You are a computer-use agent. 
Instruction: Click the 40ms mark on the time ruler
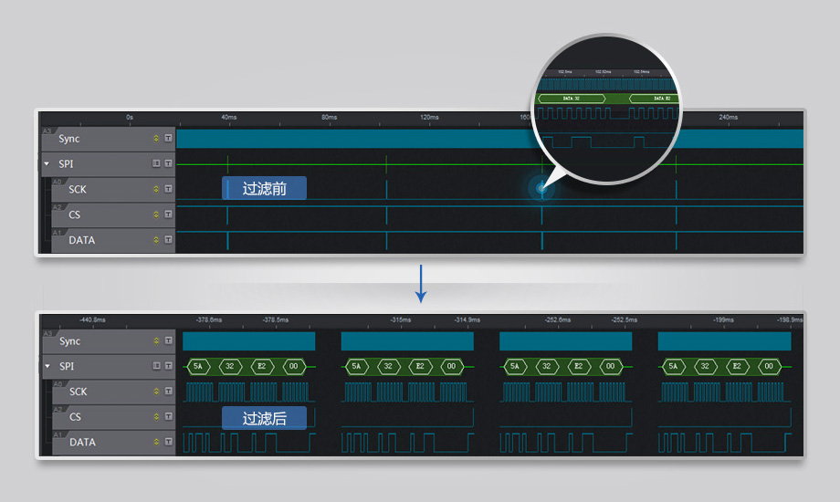pos(229,117)
